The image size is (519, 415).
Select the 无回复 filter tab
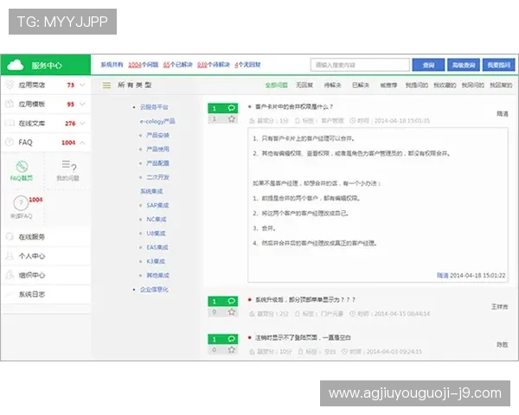click(304, 86)
